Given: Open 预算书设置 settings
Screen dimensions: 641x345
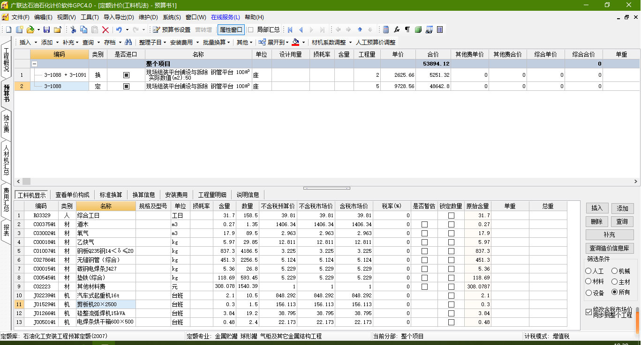Looking at the screenshot, I should (172, 29).
